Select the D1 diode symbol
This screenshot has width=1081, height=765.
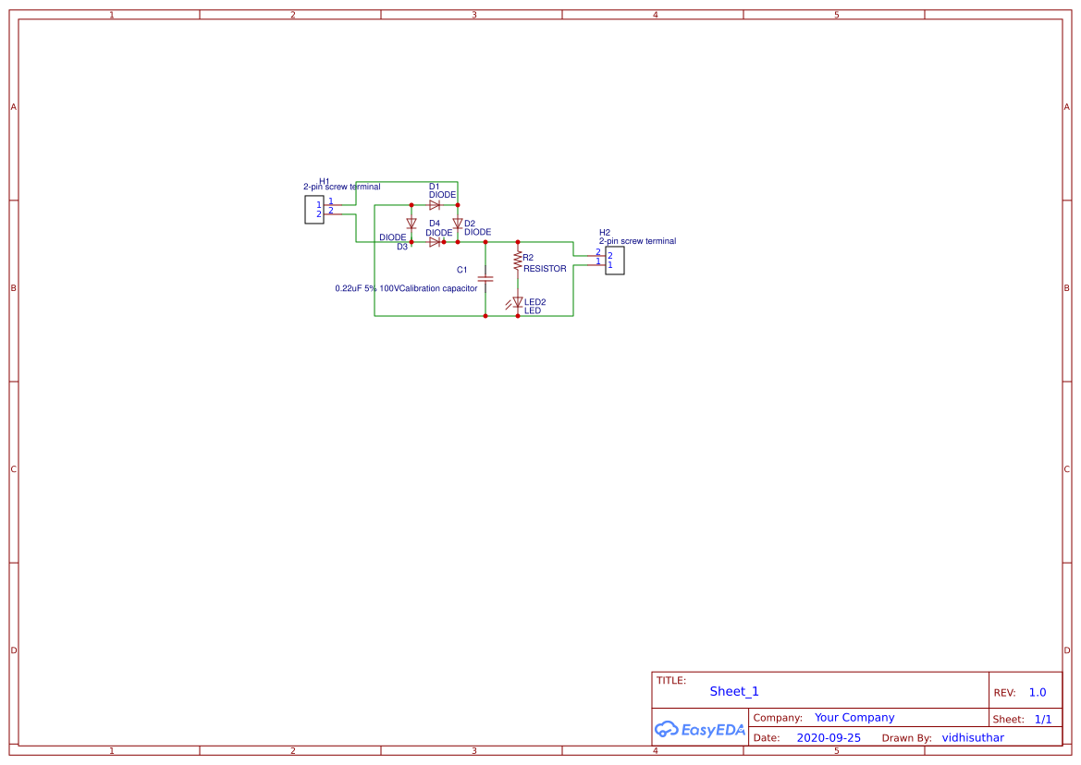point(434,204)
